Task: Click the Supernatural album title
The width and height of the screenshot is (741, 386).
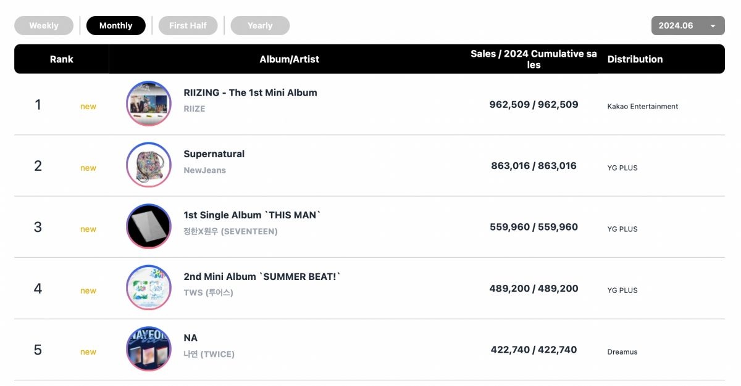Action: 214,154
